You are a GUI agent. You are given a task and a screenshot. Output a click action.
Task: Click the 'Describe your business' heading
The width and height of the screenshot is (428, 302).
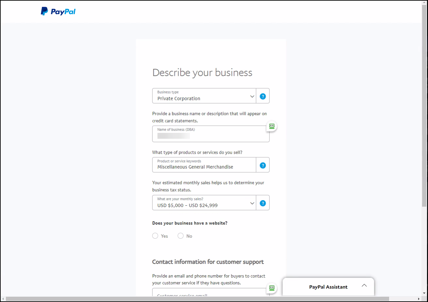coord(202,72)
